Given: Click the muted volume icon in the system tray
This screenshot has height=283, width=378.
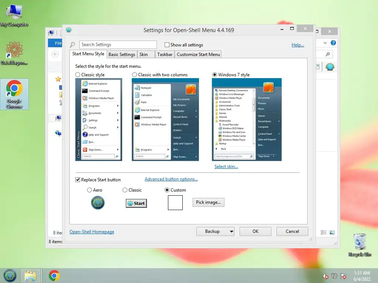Looking at the screenshot, I should point(326,276).
